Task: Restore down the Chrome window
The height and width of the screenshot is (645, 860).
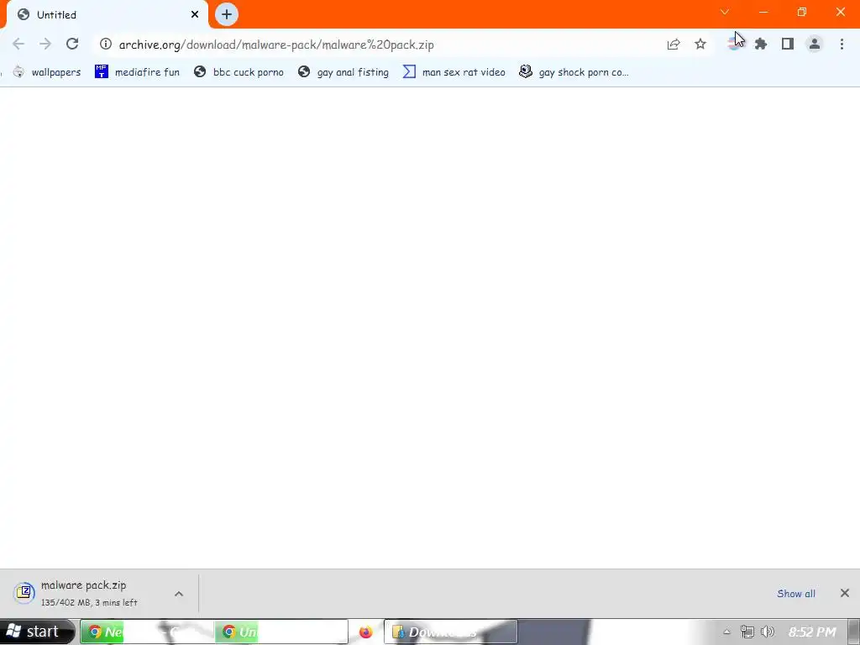Action: 802,12
